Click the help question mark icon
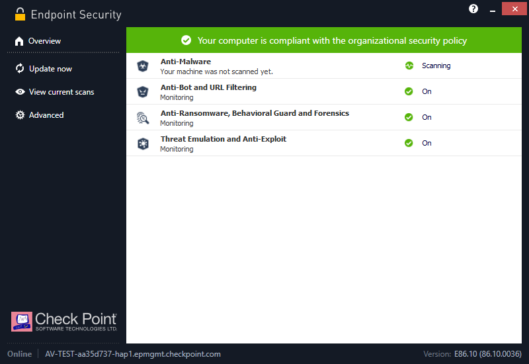Viewport: 529px width, 364px height. coord(473,9)
